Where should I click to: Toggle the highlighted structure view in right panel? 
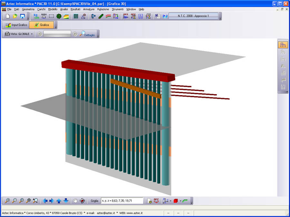pyautogui.click(x=283, y=45)
